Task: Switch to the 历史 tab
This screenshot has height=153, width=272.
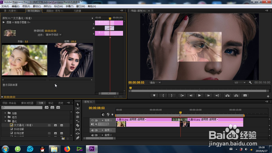Action: click(61, 103)
